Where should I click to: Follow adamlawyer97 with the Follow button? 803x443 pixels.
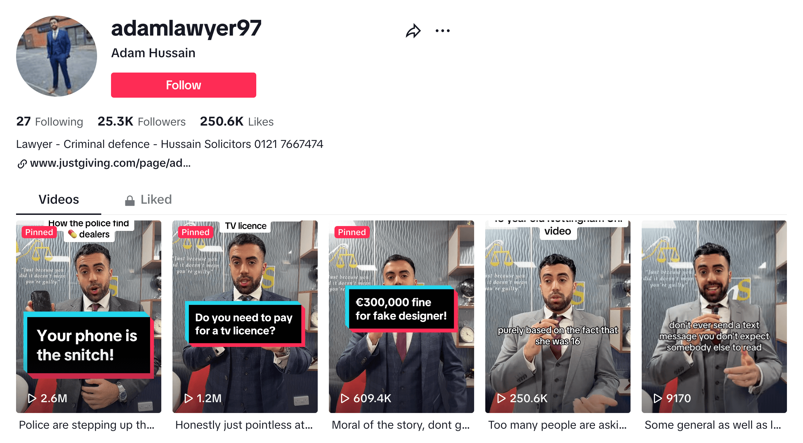click(184, 85)
